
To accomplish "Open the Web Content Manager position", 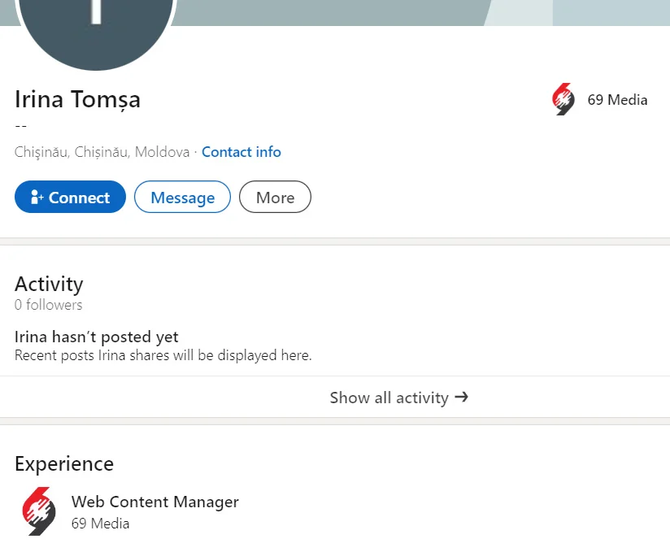I will click(155, 502).
